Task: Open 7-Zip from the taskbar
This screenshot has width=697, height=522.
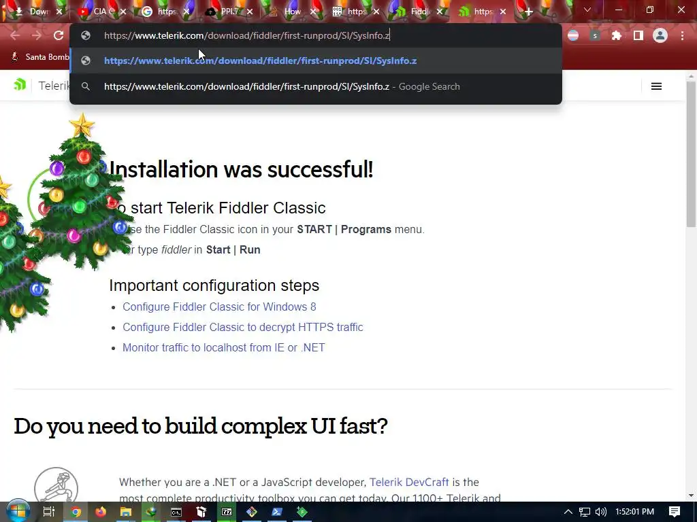Action: click(226, 512)
